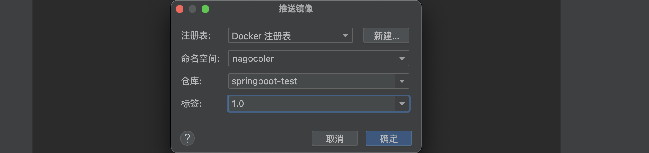
Task: Click the 命名空间: label
Action: (200, 59)
